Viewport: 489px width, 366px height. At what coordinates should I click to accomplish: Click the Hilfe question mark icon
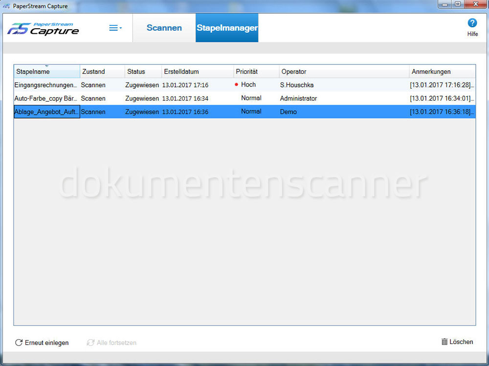(472, 22)
